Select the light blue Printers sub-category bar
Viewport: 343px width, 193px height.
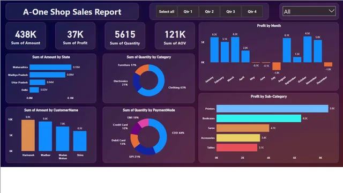(x=272, y=109)
